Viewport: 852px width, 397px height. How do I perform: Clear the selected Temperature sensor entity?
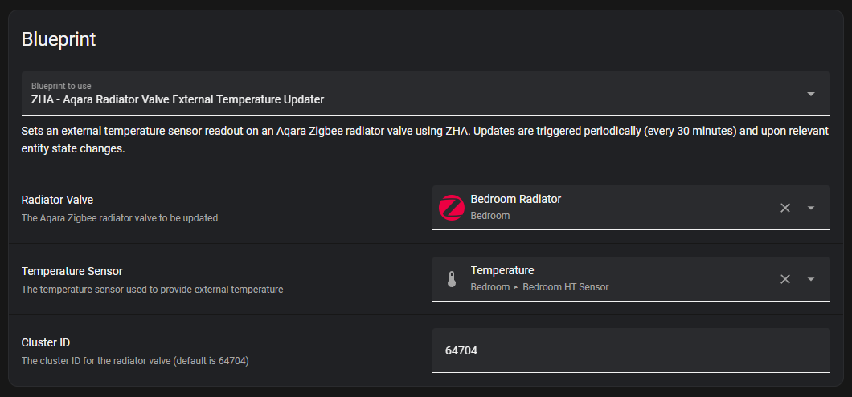(x=785, y=279)
